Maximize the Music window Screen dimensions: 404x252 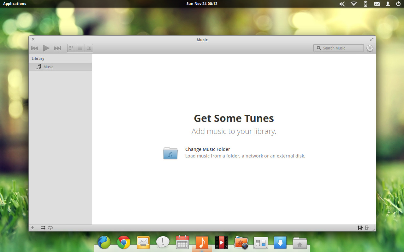tap(372, 39)
